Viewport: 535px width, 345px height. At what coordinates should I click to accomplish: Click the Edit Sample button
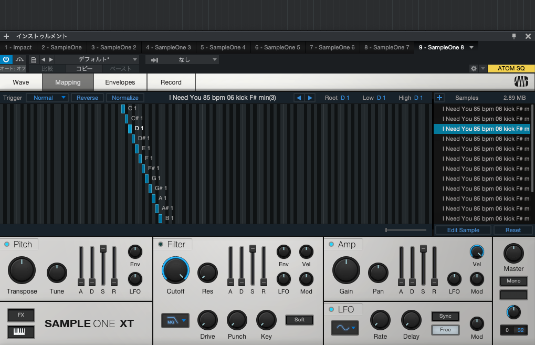pos(463,230)
